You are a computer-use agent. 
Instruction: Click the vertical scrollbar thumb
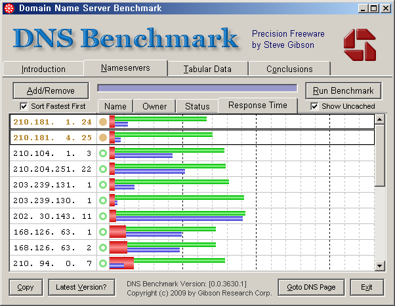(379, 155)
